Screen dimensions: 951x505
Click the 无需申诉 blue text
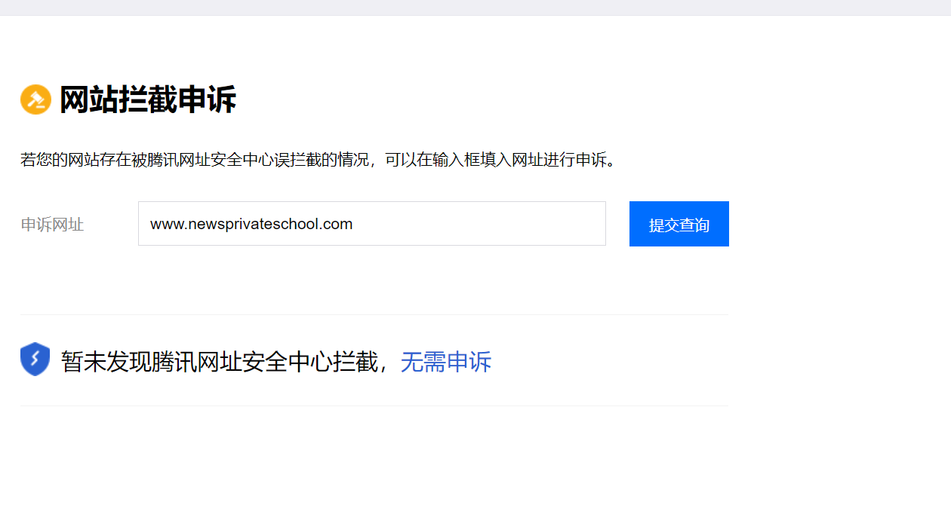pos(446,362)
